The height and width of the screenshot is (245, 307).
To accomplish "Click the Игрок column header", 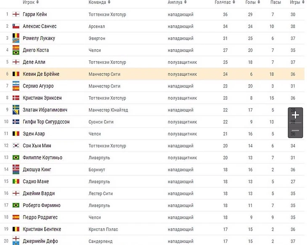I will tap(29, 3).
